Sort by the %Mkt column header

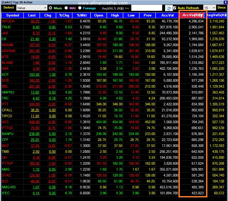(x=82, y=15)
